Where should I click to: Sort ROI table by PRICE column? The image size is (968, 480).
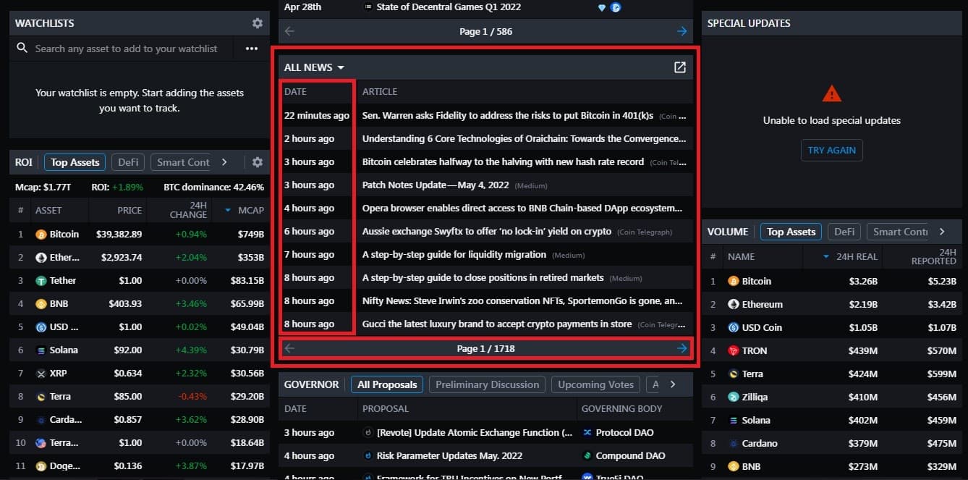130,210
